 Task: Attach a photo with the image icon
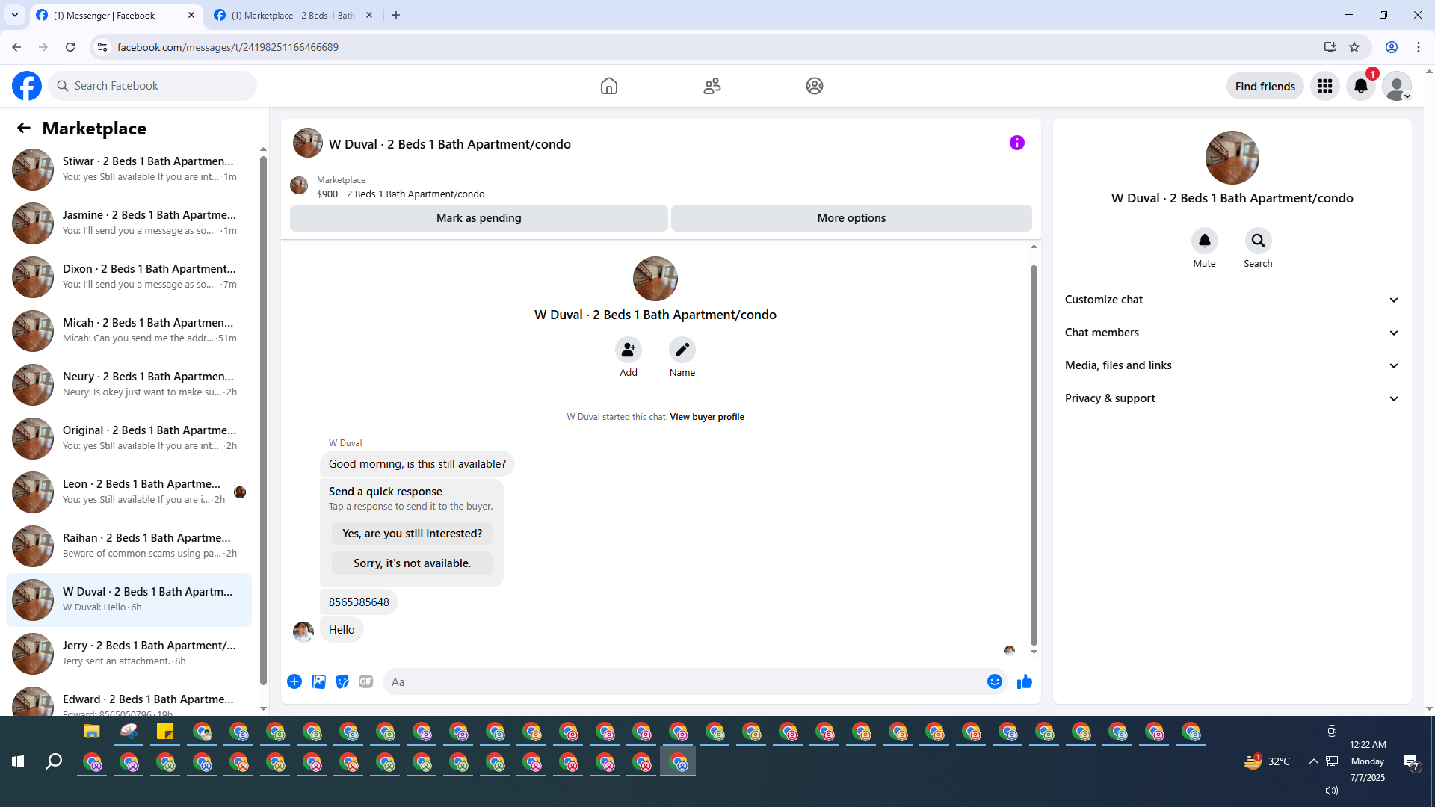(318, 681)
